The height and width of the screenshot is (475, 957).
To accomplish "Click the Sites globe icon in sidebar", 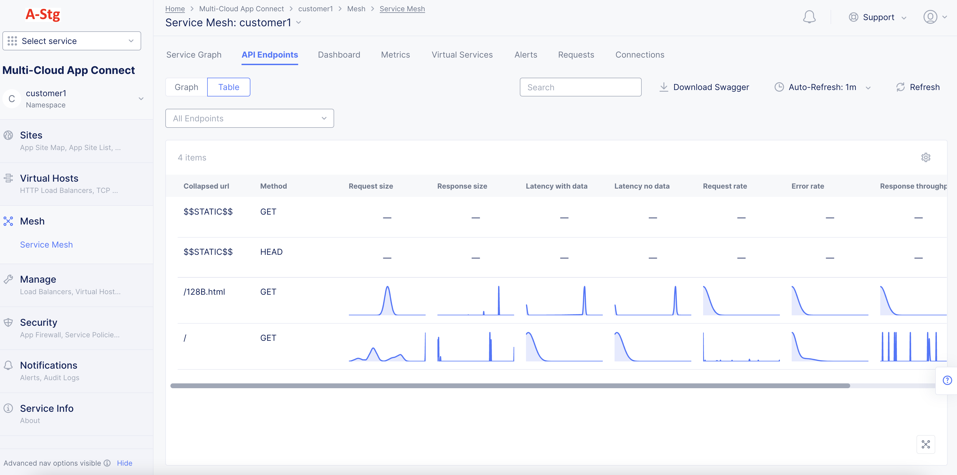I will 9,135.
